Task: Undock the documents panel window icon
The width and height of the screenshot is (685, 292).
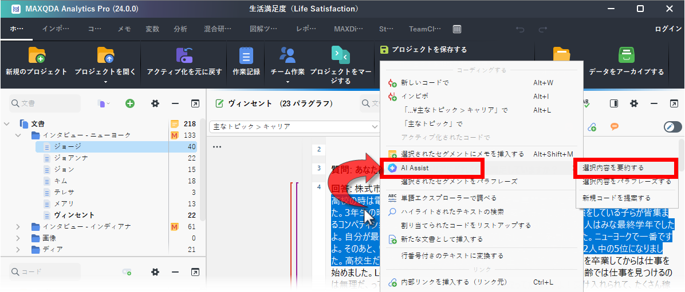Action: 195,103
